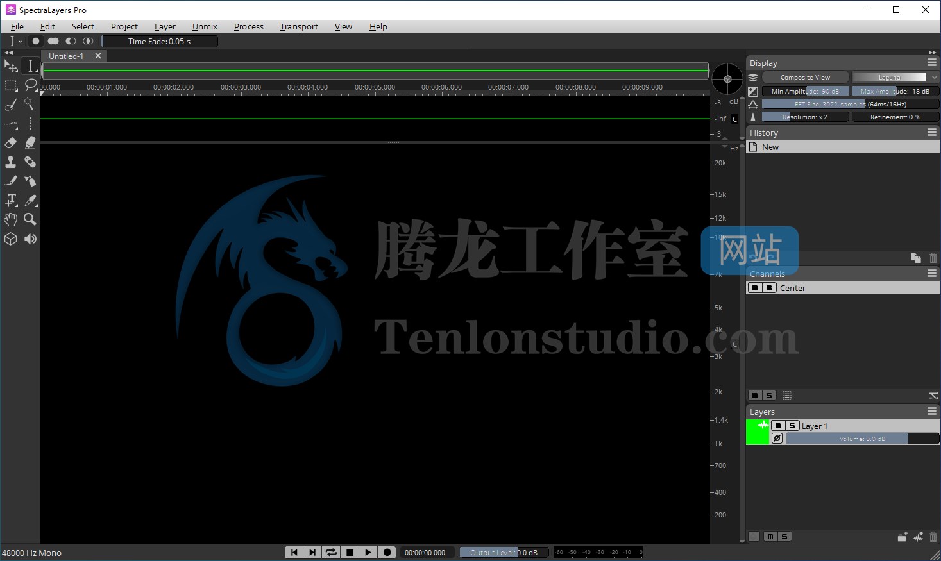Open the Laguna colormap dropdown
Viewport: 941px width, 561px height.
click(895, 77)
